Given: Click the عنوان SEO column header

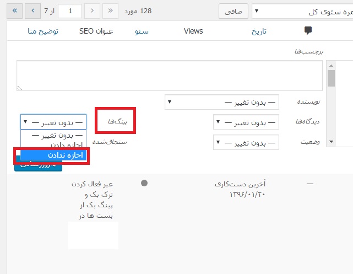Looking at the screenshot, I should click(96, 31).
